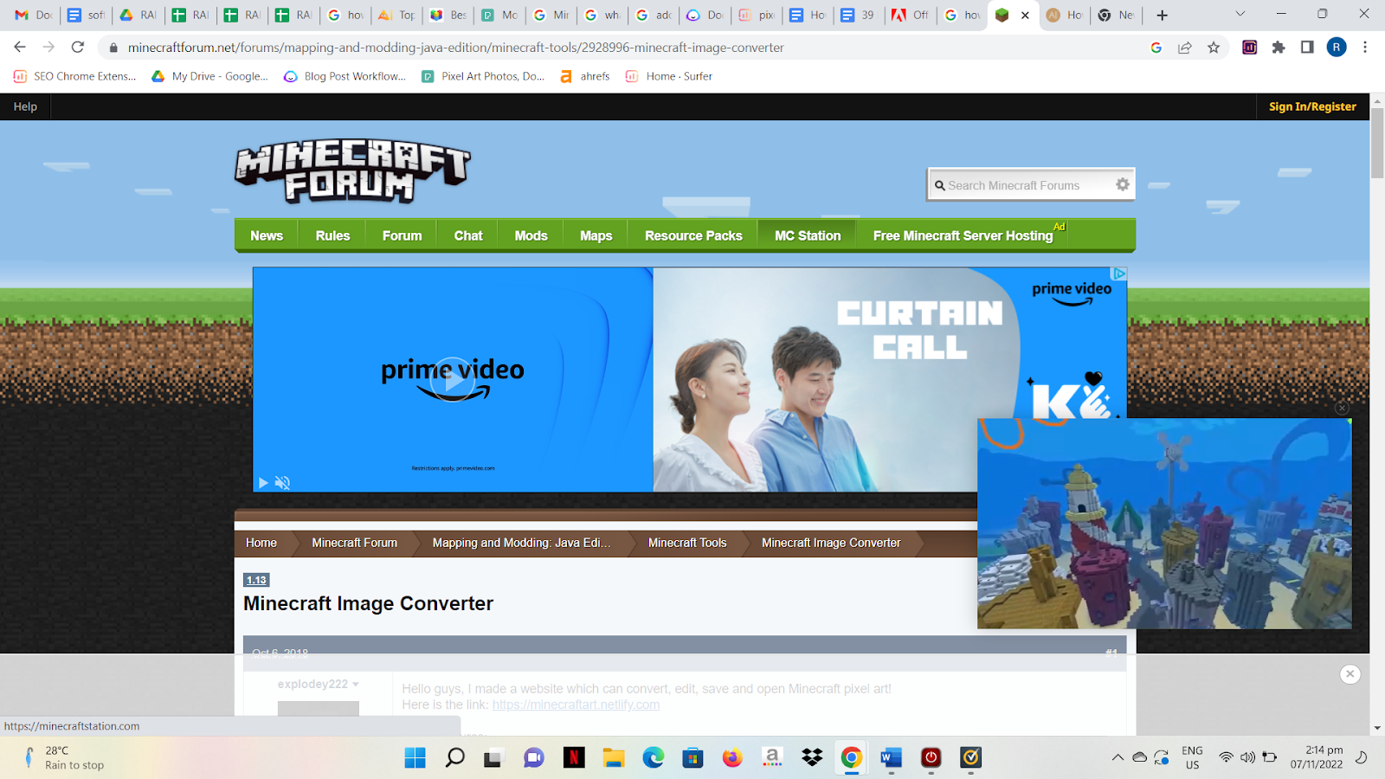Play the Prime Video ad from the corner control

(263, 483)
